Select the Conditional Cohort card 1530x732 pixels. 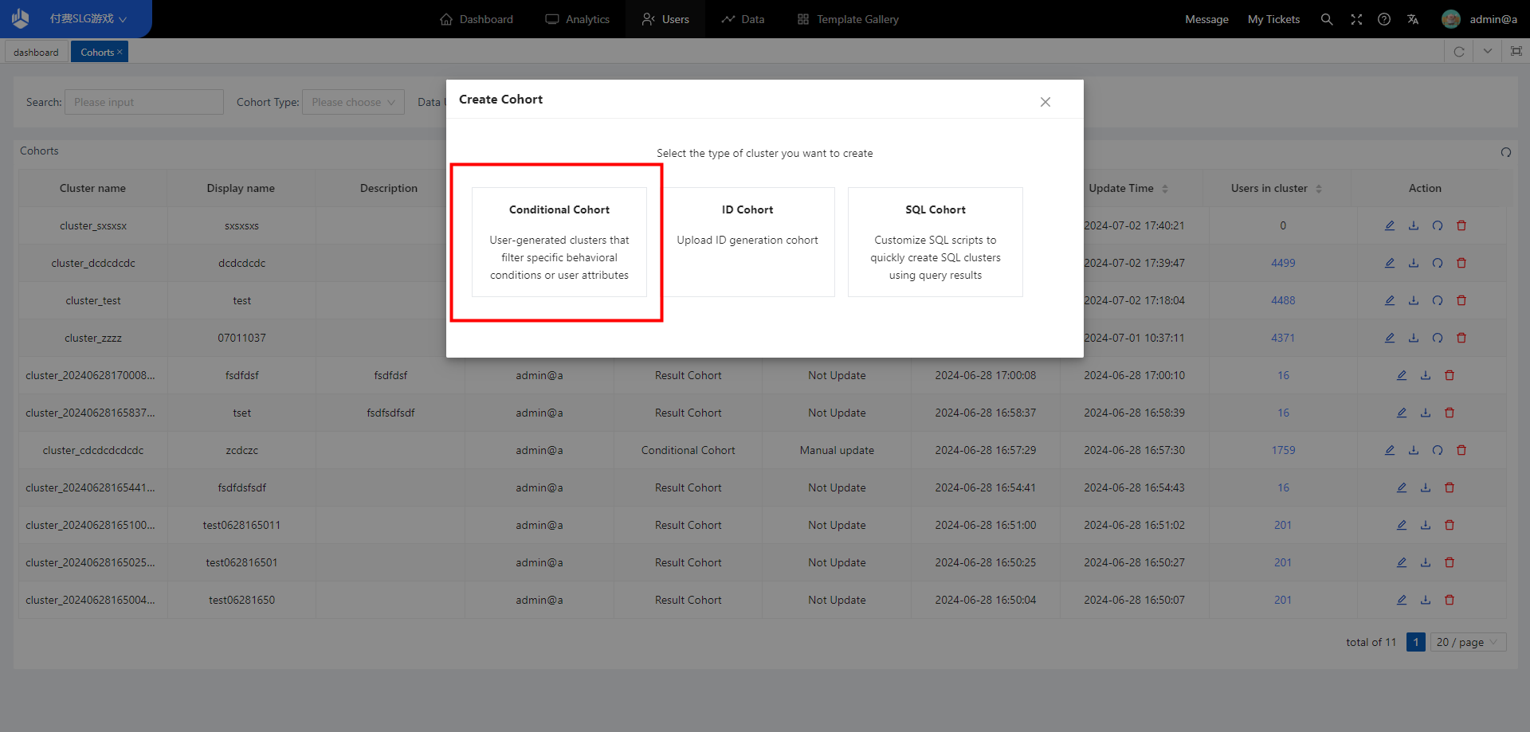[x=559, y=241]
